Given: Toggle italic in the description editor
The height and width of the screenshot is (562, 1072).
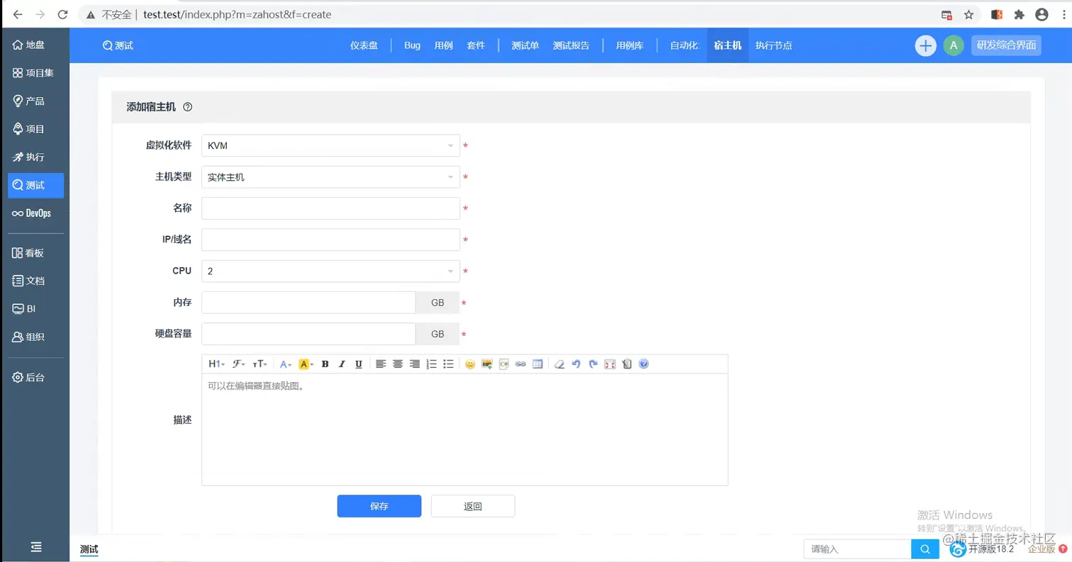Looking at the screenshot, I should [342, 364].
